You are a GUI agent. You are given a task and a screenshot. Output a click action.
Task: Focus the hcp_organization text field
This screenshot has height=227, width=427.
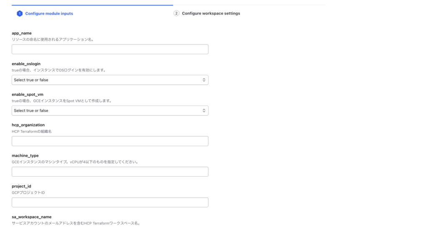tap(110, 141)
